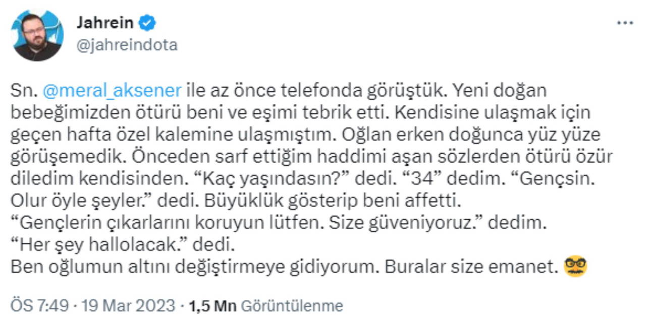This screenshot has width=646, height=325.
Task: Open the @meral_aksener mention link
Action: [x=112, y=90]
